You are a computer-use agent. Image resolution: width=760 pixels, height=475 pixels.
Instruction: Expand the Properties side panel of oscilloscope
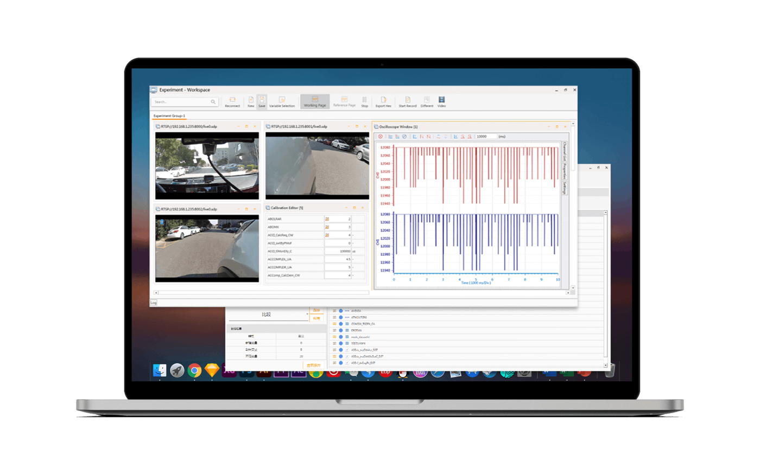pyautogui.click(x=565, y=170)
